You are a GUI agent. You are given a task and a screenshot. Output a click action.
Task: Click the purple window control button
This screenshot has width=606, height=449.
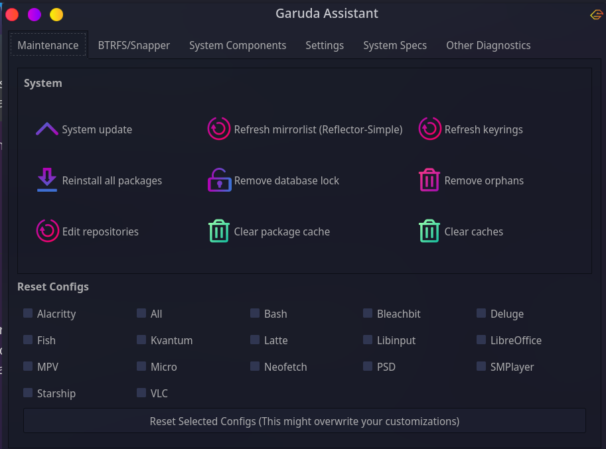pos(35,15)
